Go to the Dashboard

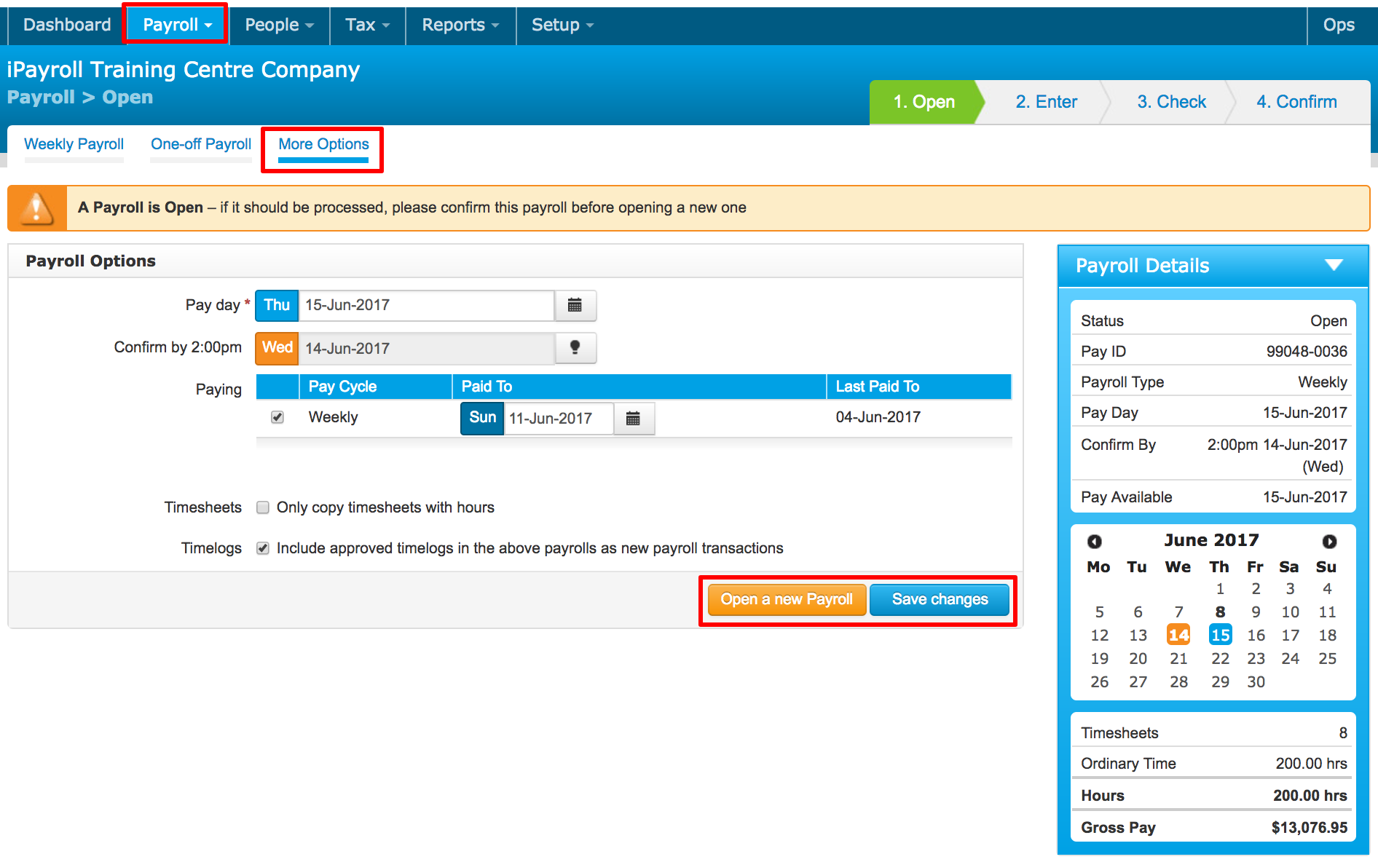click(67, 25)
